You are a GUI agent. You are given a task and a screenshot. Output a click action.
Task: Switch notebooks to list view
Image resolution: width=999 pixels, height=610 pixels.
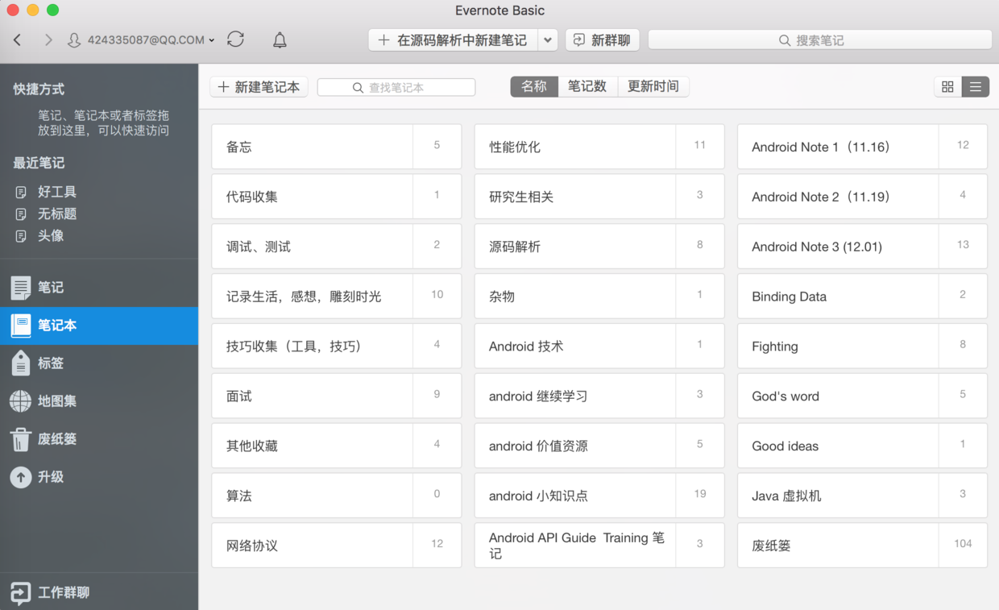pos(976,86)
